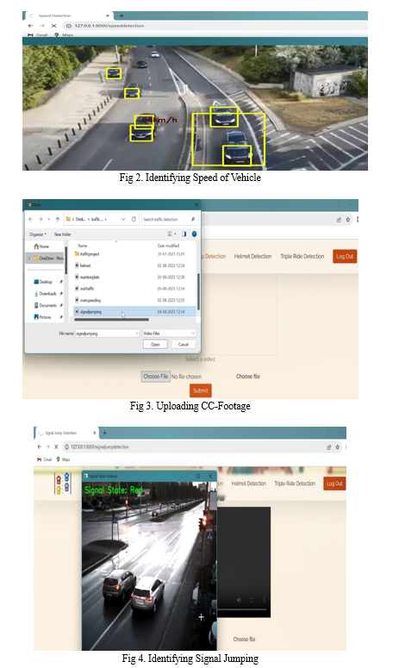Toggle the preview pane icon in the Open dialog

coord(184,234)
